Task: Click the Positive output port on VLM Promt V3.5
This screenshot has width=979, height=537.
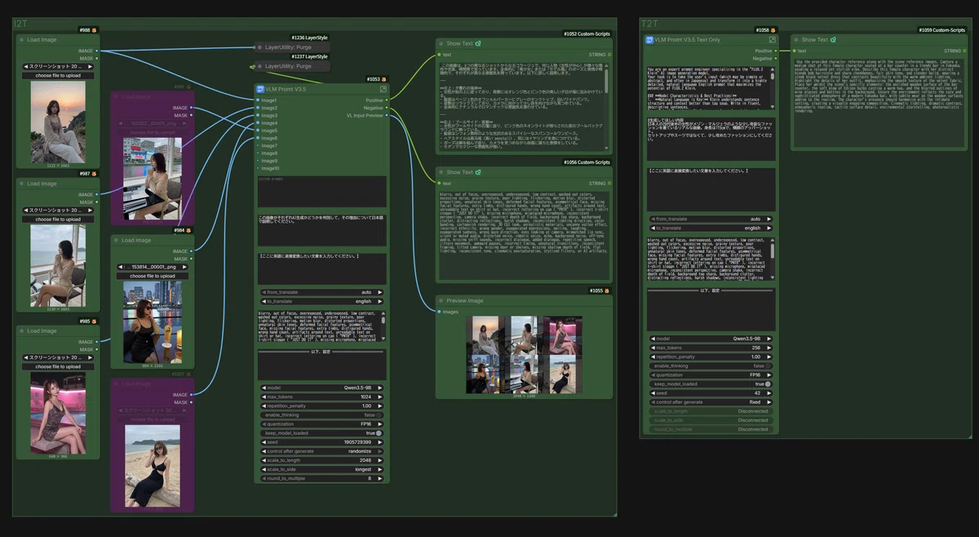Action: tap(388, 100)
